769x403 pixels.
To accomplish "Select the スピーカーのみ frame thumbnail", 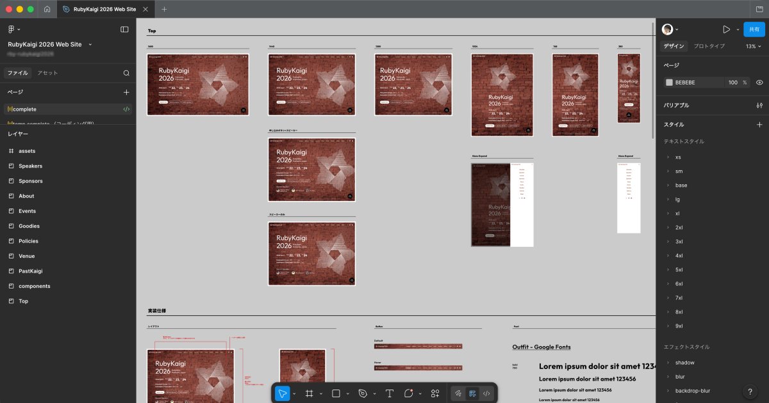I will pyautogui.click(x=311, y=254).
